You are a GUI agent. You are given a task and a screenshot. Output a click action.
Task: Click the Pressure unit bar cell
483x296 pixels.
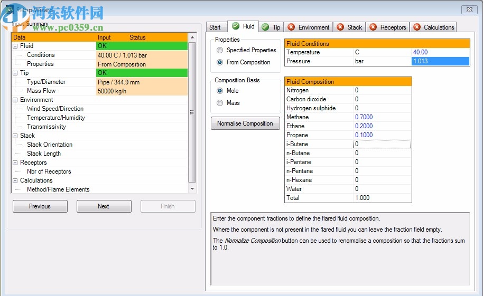(x=382, y=61)
